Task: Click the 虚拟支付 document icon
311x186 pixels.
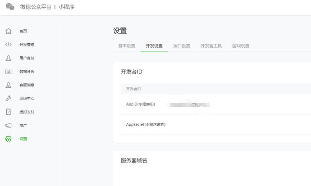Action: [x=8, y=112]
